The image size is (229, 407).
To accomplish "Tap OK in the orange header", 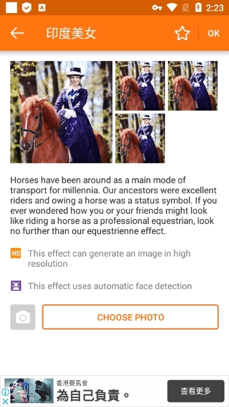I will click(x=214, y=33).
